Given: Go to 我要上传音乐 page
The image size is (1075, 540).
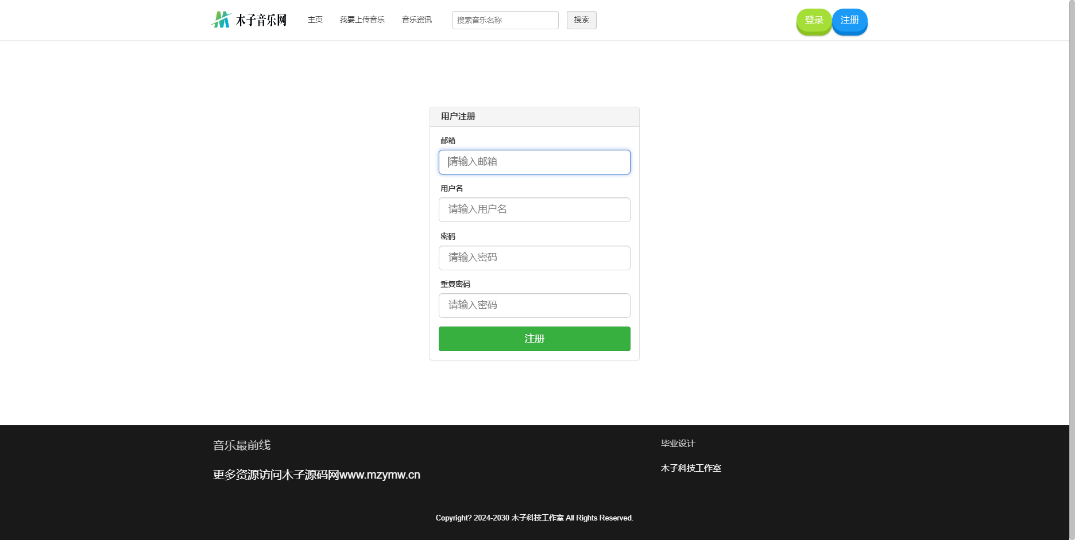Looking at the screenshot, I should click(362, 20).
